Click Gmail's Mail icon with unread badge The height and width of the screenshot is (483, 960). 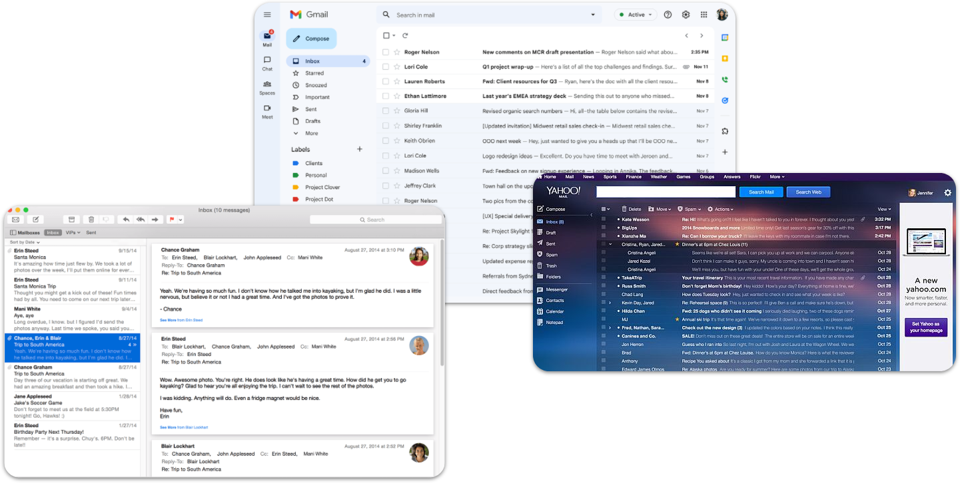(x=267, y=36)
